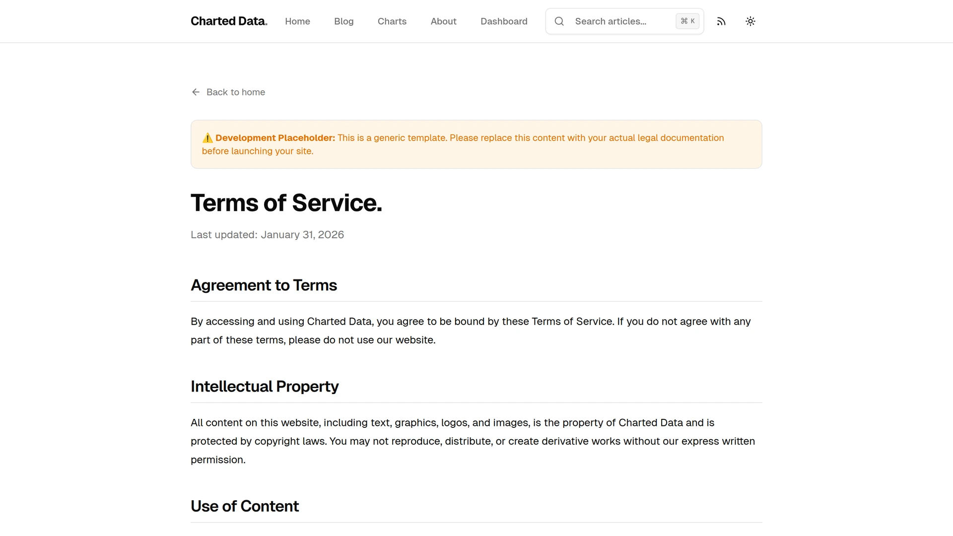Click the Agreement to Terms heading
Viewport: 953px width, 536px height.
264,285
